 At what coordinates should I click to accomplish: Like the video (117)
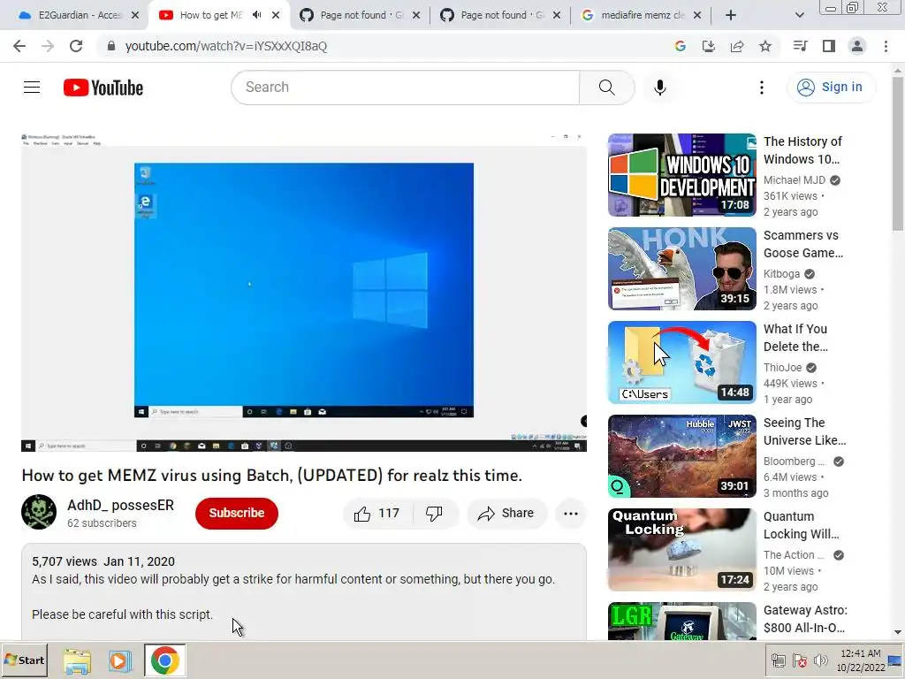(377, 514)
